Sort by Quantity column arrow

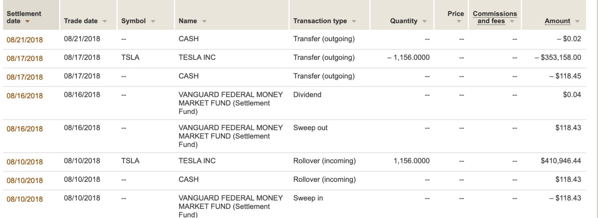[424, 21]
